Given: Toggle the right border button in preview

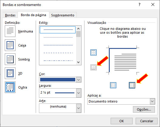Looking at the screenshot, I should pyautogui.click(x=132, y=85).
